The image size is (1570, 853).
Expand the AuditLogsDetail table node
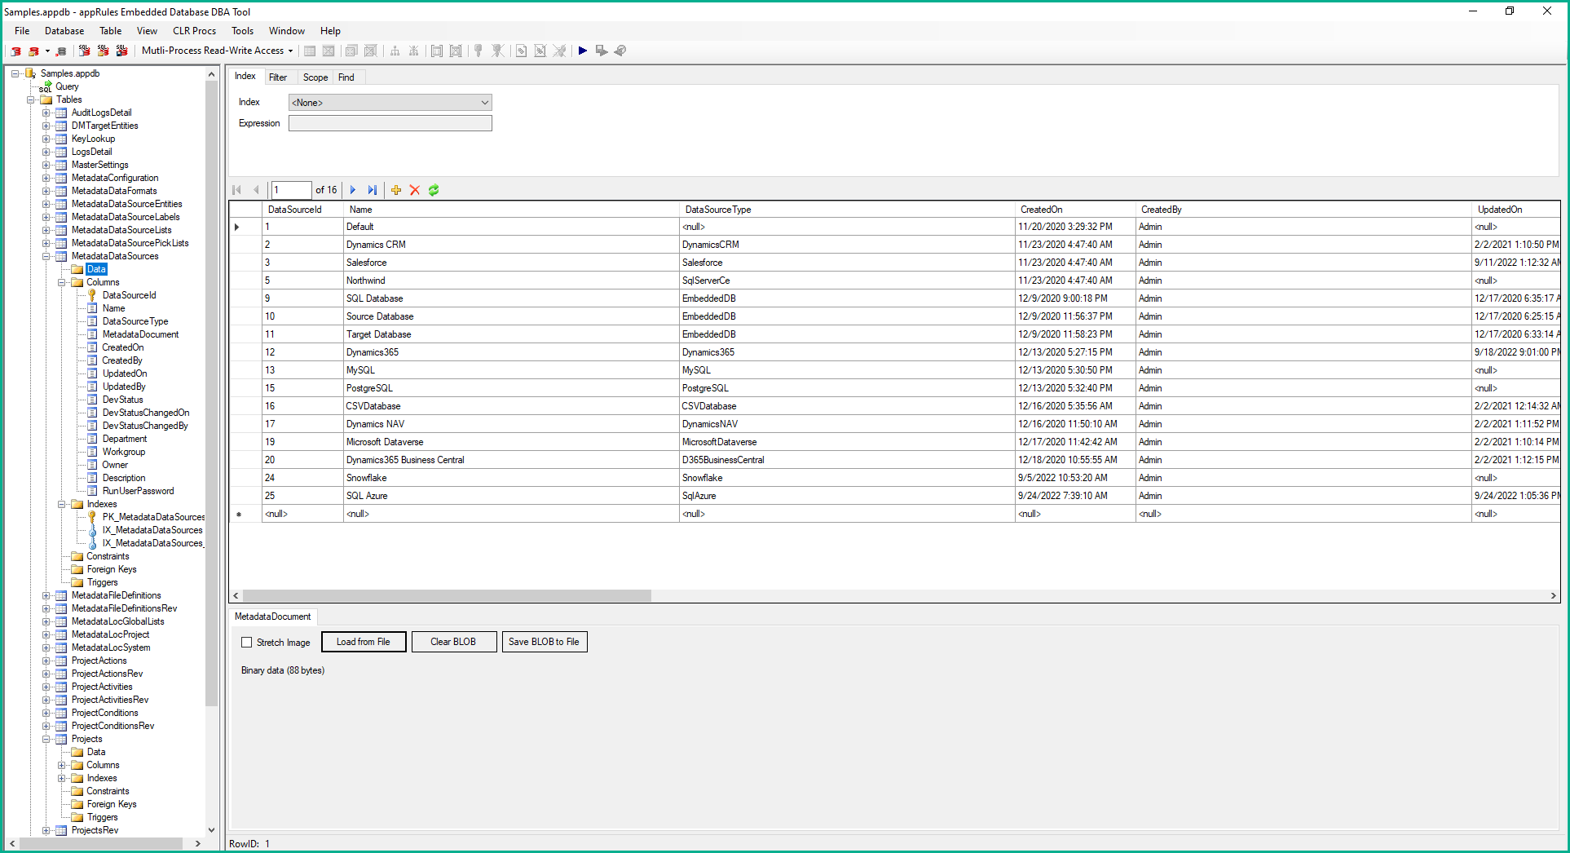click(46, 113)
